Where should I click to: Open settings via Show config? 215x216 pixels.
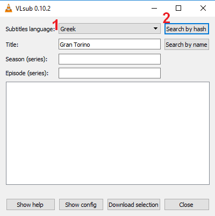81,204
